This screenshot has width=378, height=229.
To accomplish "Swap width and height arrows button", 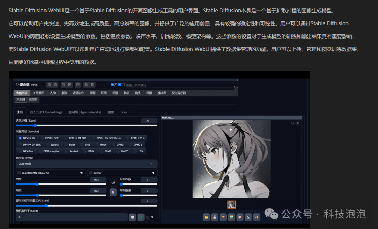I will coord(113,192).
